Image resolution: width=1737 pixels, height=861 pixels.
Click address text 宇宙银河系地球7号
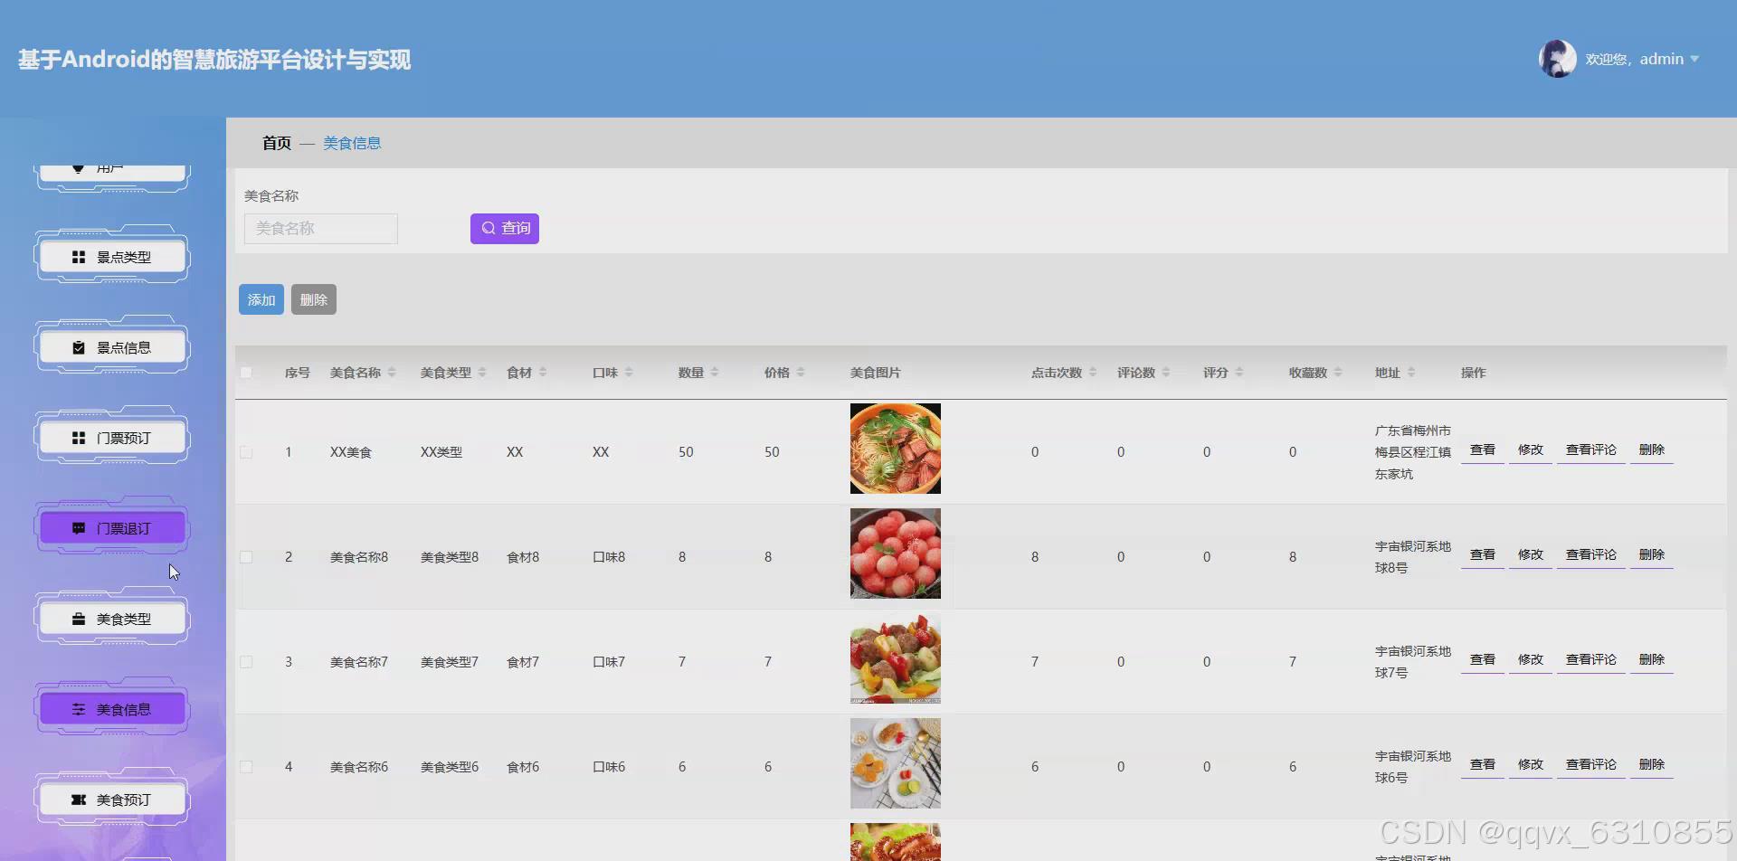pos(1413,662)
